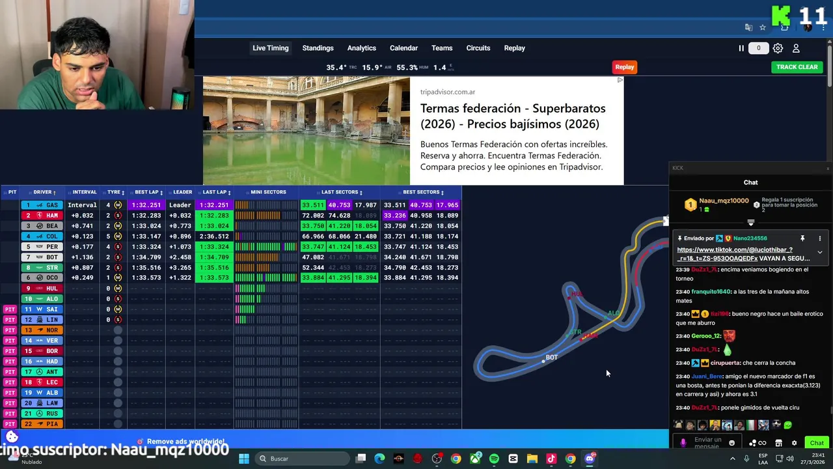Click the Remove ads worldwide link

tap(185, 442)
